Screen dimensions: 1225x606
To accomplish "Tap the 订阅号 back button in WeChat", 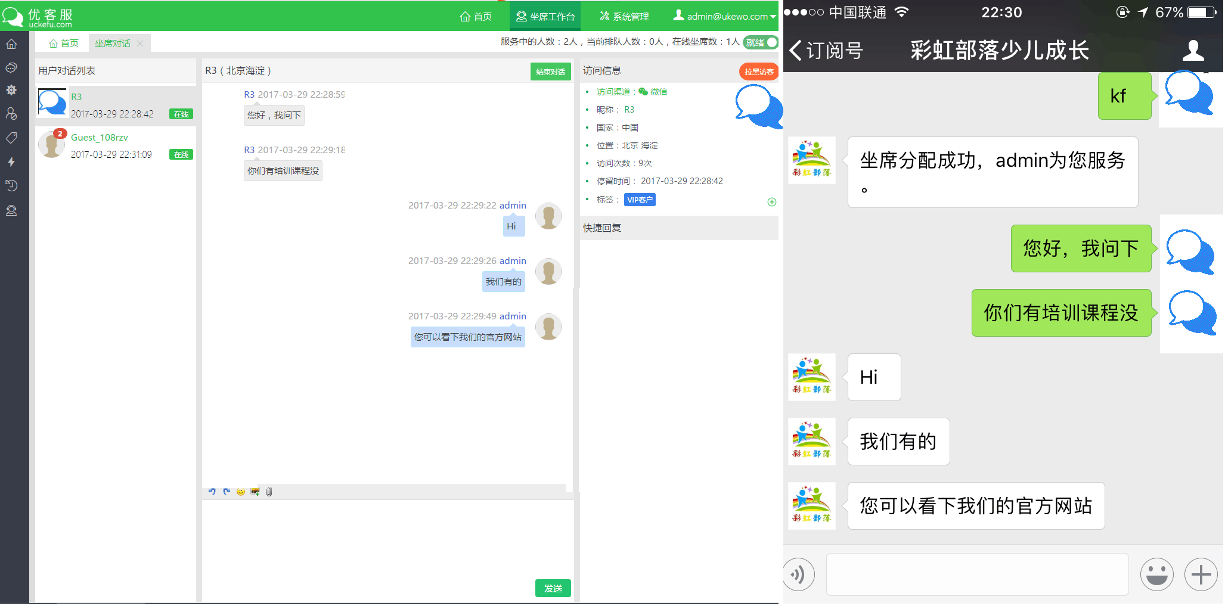I will click(826, 51).
